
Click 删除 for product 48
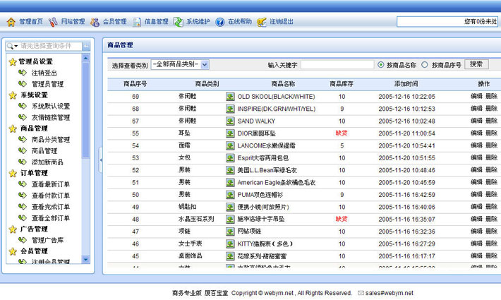491,219
